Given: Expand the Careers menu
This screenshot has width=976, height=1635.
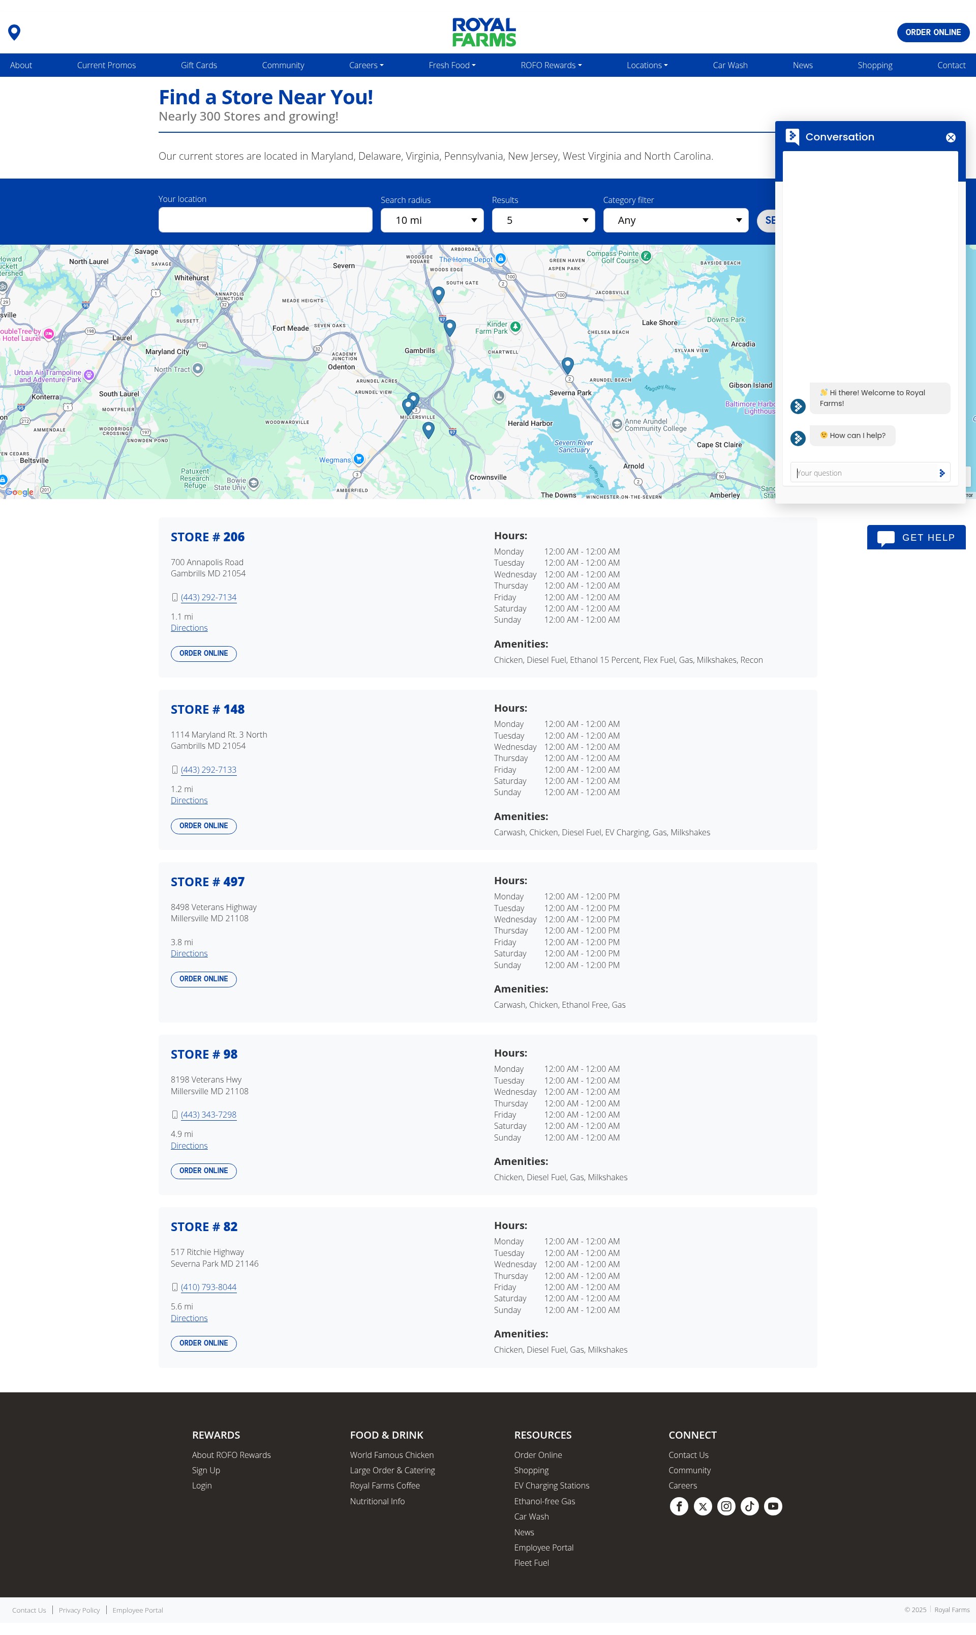Looking at the screenshot, I should point(367,65).
